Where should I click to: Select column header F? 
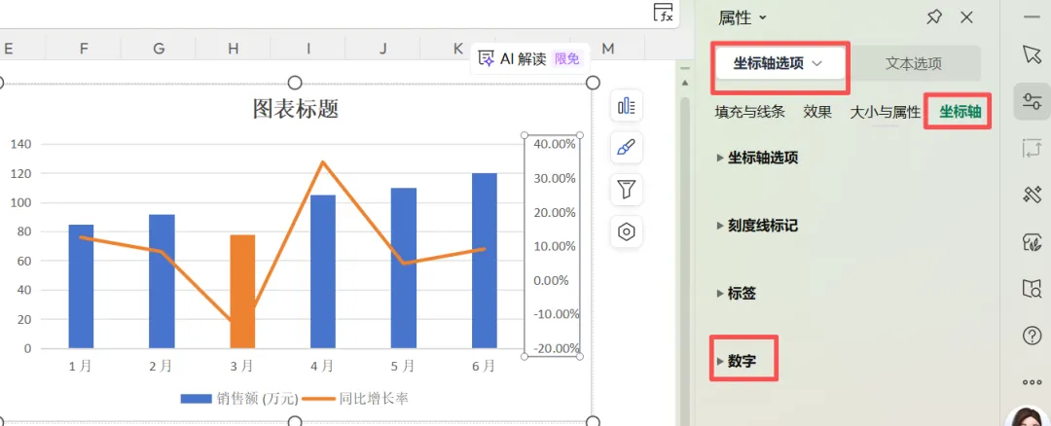click(84, 49)
